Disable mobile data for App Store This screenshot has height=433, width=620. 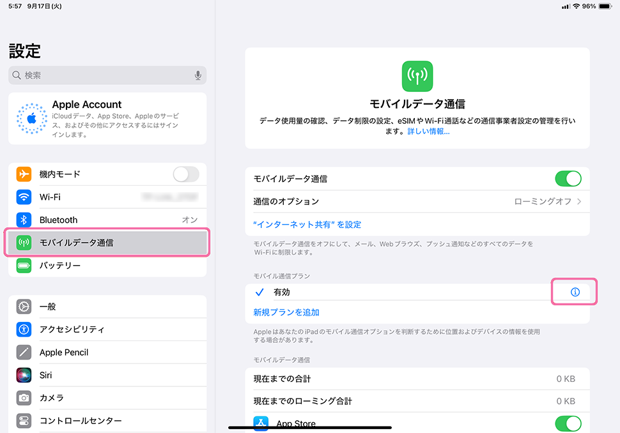568,423
